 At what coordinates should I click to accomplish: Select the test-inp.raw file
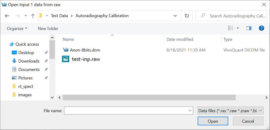coord(86,59)
